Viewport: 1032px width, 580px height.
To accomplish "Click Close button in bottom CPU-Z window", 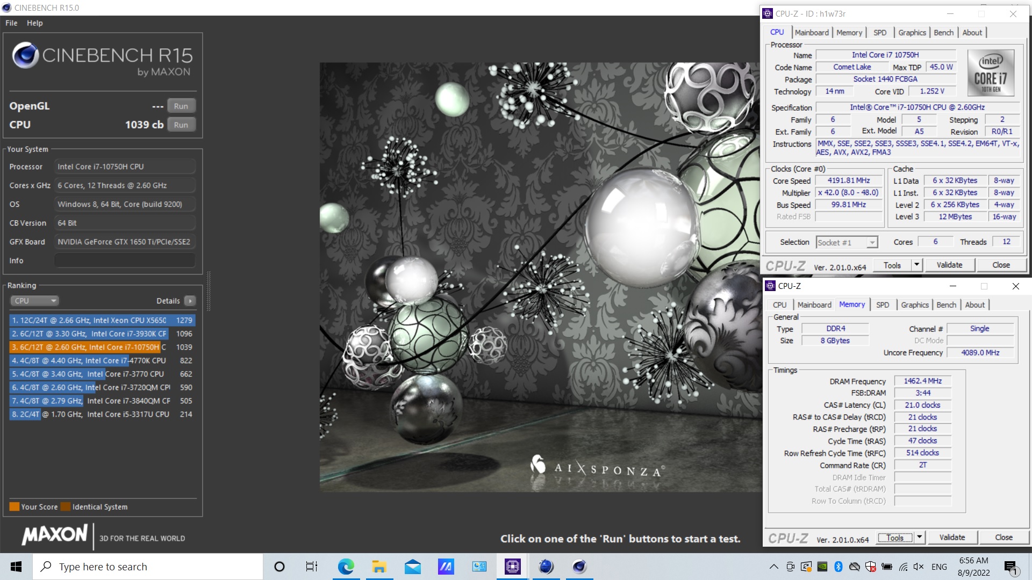I will (x=1004, y=538).
